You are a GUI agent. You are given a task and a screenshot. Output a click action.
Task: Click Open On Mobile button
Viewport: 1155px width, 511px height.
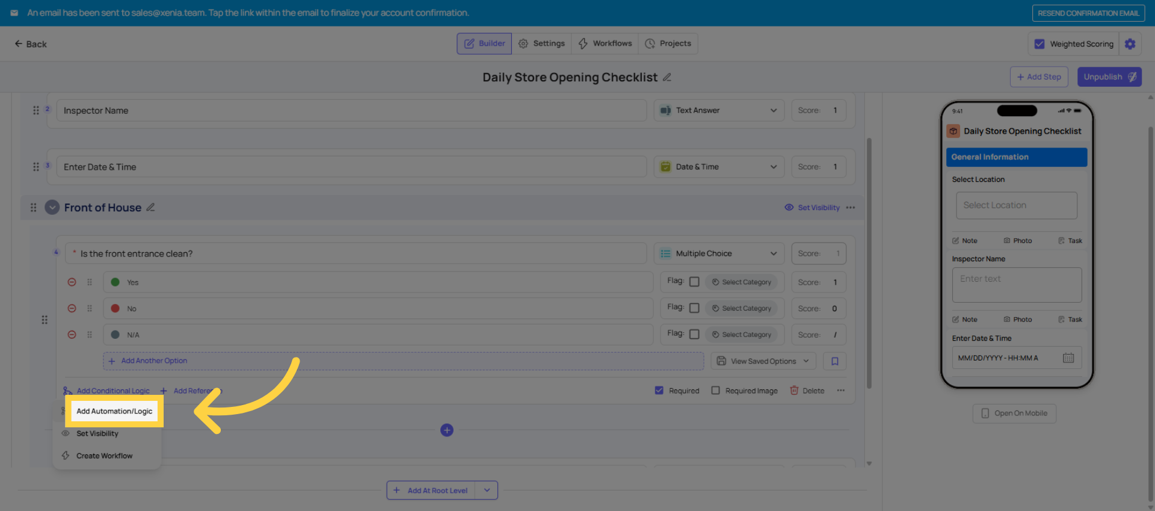tap(1014, 413)
